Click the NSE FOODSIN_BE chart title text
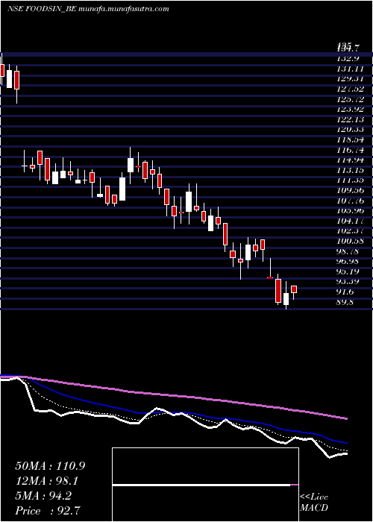 tap(88, 9)
